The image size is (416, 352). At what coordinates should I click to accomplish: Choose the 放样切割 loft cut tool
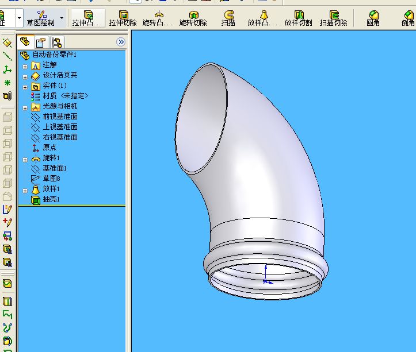[x=298, y=18]
